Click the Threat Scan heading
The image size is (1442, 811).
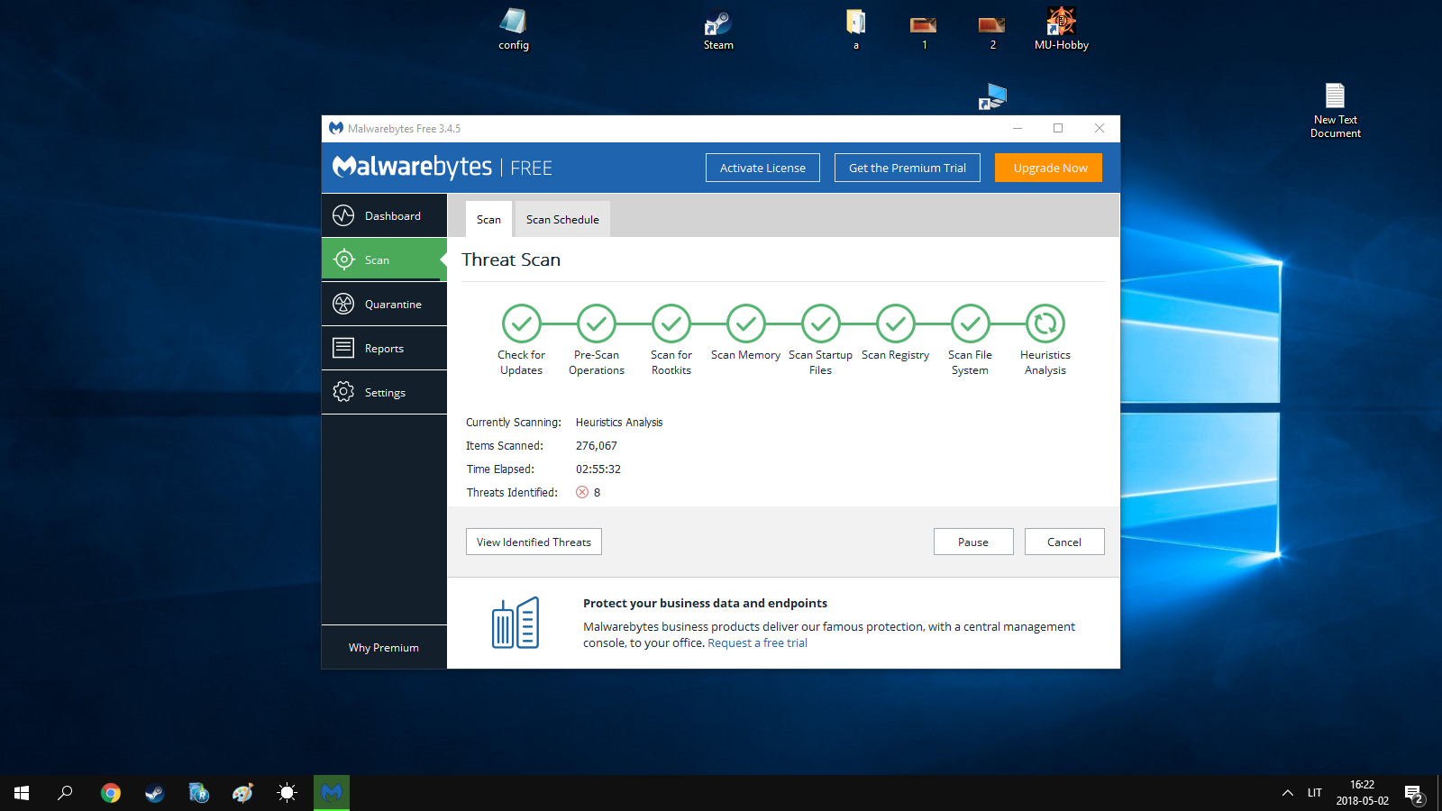tap(511, 260)
